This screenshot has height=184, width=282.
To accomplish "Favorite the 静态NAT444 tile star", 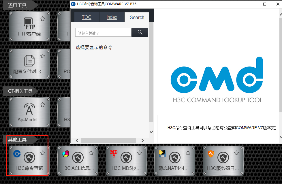I will coord(188,153).
